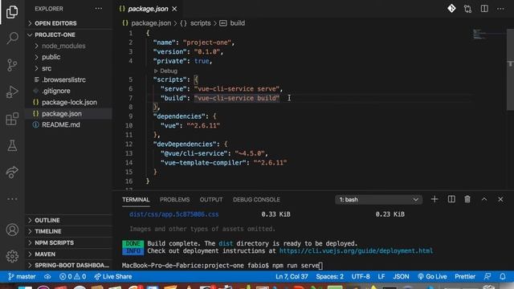Open .browserslistrc file
Viewport: 514px width, 289px height.
(x=68, y=79)
